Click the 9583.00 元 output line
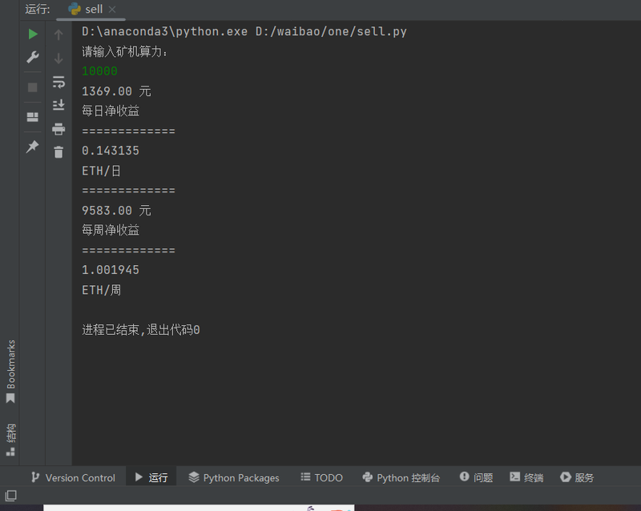The image size is (641, 511). click(x=116, y=210)
